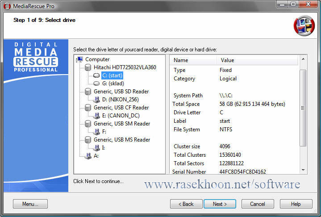Click the 'File System' property name
The image size is (321, 217).
pyautogui.click(x=187, y=129)
